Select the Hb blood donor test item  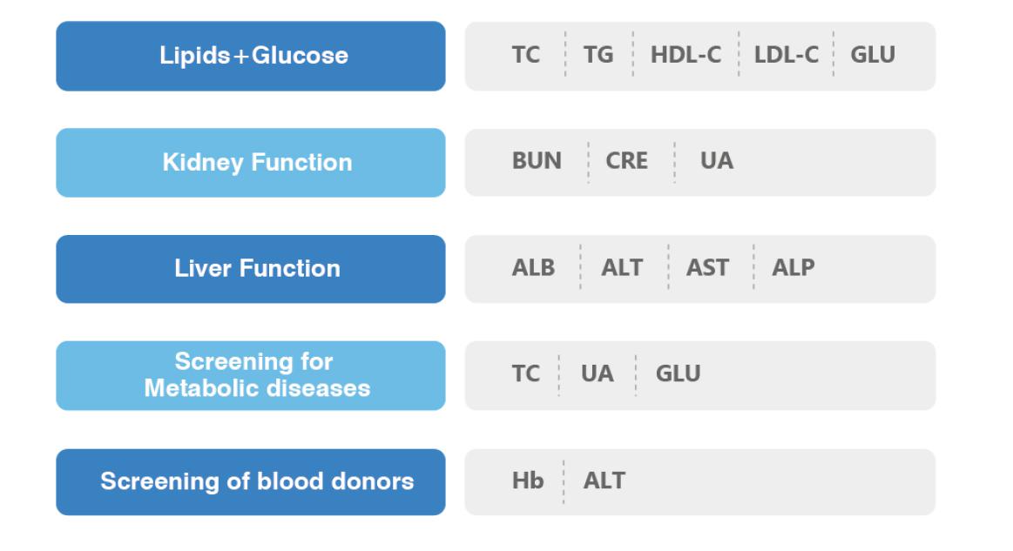click(528, 481)
